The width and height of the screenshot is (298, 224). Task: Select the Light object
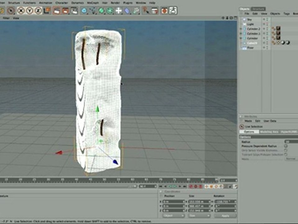[x=250, y=24]
